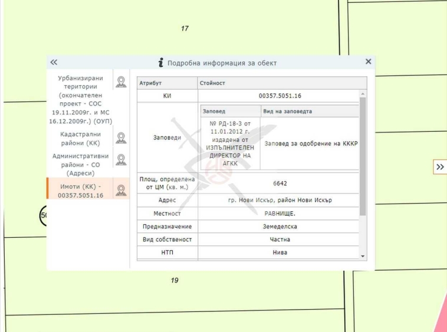Image resolution: width=447 pixels, height=332 pixels.
Task: Expand right panel with double right chevron
Action: (x=440, y=167)
